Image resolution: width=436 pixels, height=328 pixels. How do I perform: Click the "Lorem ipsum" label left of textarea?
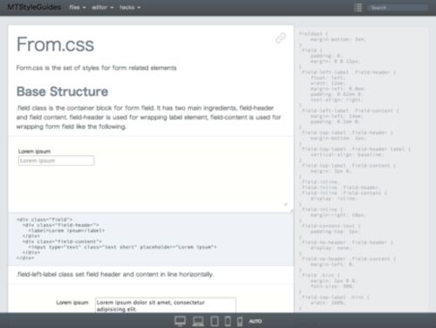coord(72,303)
